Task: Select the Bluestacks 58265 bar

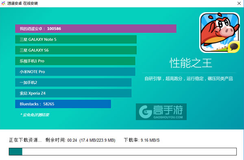Action: point(63,104)
